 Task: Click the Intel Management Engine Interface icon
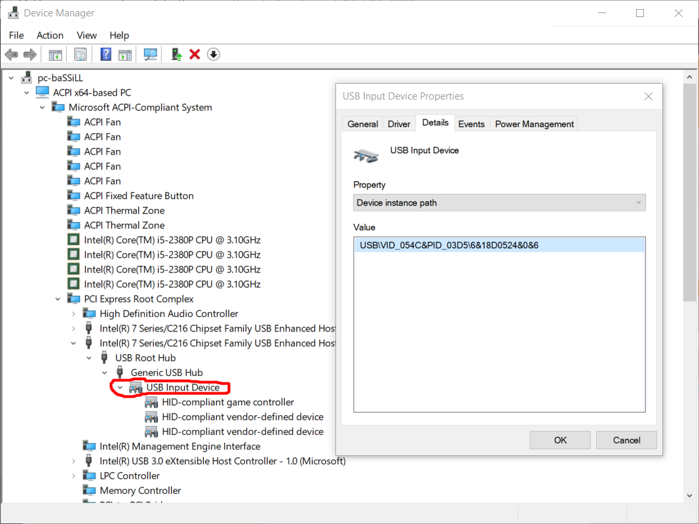89,445
